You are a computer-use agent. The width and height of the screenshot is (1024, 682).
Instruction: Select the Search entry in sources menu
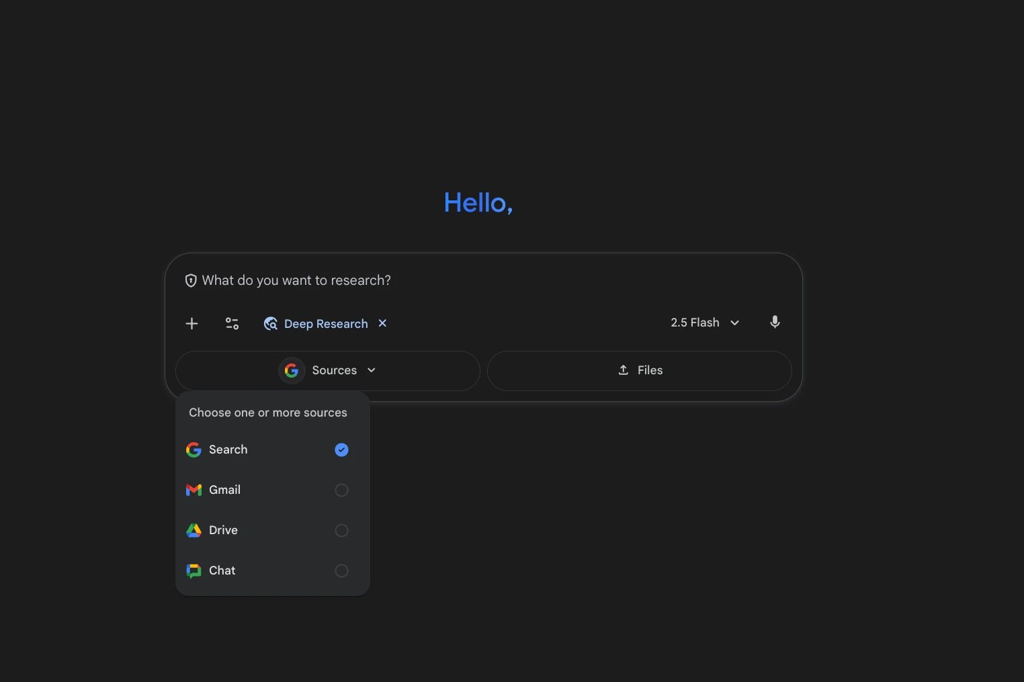coord(273,450)
